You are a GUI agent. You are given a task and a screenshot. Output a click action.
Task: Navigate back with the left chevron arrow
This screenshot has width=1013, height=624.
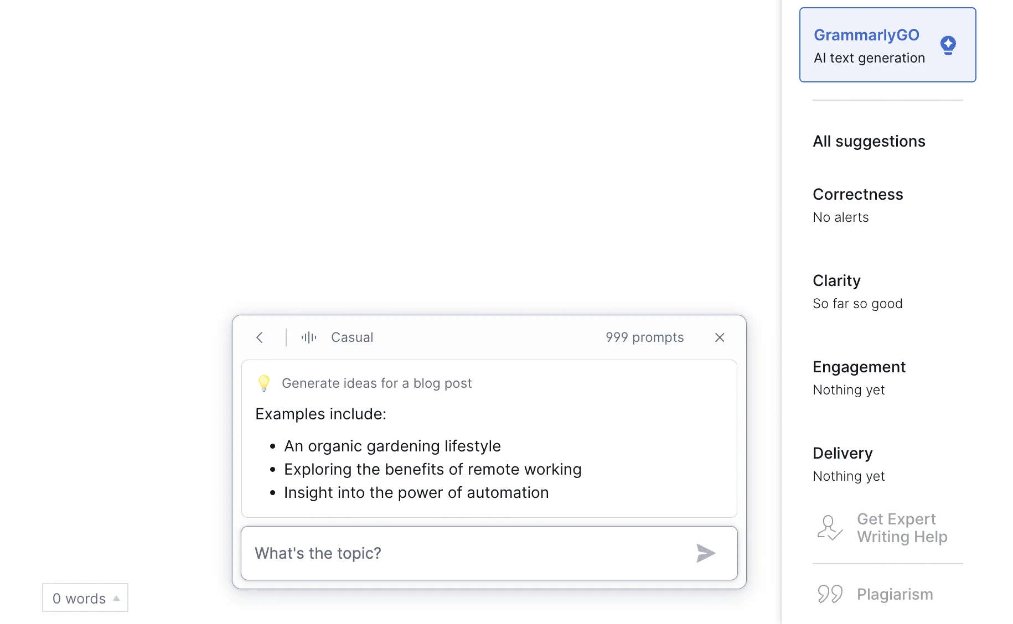pyautogui.click(x=259, y=337)
